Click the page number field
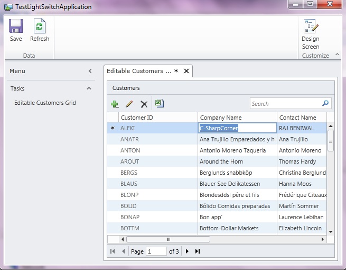The height and width of the screenshot is (270, 346). [x=156, y=251]
